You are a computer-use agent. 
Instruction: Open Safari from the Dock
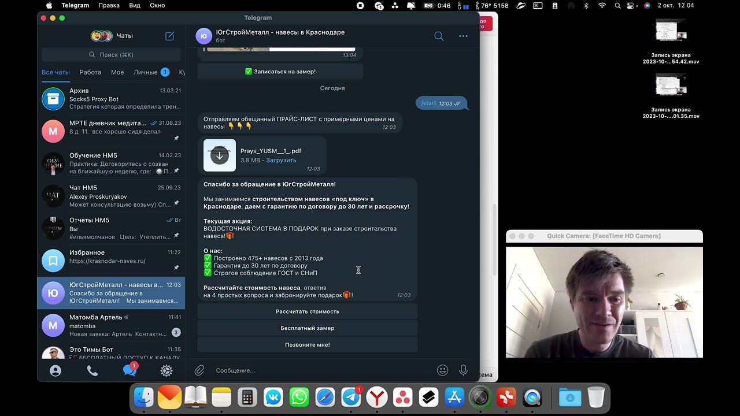click(325, 398)
